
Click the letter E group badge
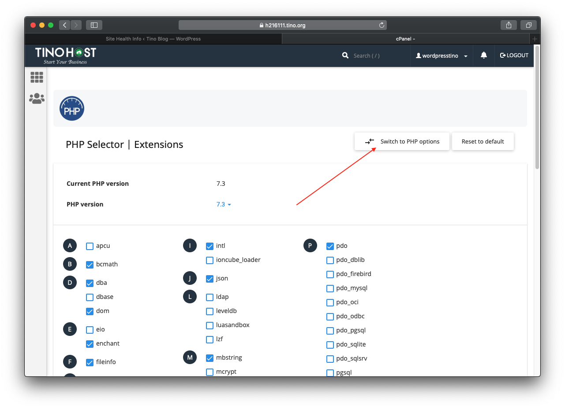(x=70, y=329)
